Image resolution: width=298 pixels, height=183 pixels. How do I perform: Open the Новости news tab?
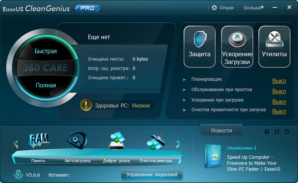222,130
